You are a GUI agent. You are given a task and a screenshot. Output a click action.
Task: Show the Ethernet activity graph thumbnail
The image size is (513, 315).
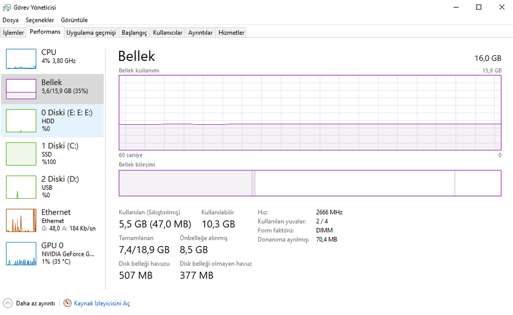(x=21, y=220)
